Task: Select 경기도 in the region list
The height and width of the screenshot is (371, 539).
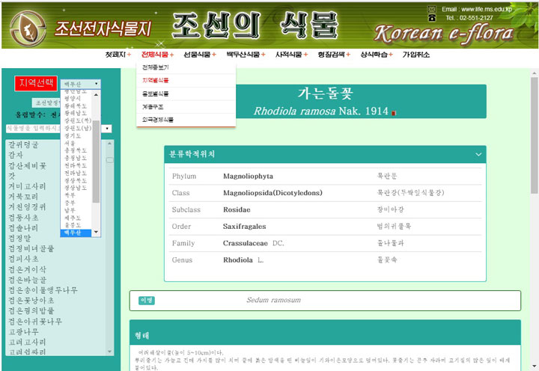Action: [x=73, y=135]
